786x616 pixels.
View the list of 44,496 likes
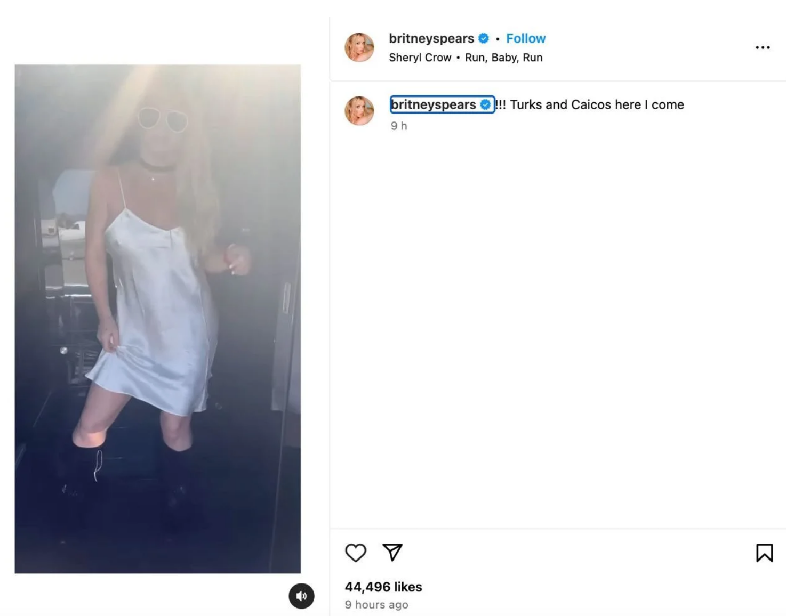click(x=383, y=587)
